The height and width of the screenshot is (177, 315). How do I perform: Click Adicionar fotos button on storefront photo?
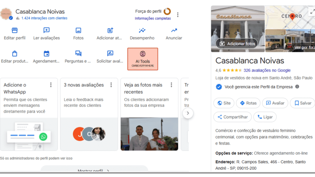click(x=237, y=44)
